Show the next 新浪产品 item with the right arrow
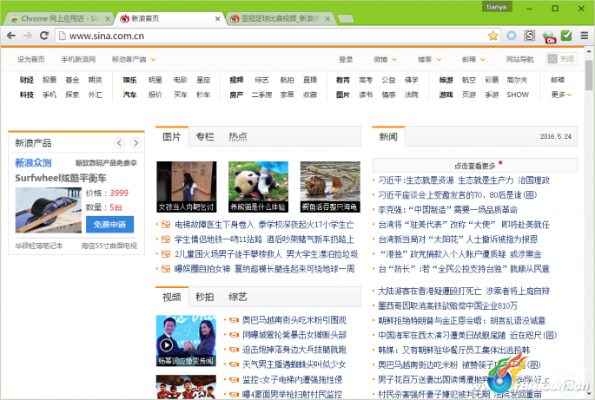The image size is (595, 400). [136, 143]
